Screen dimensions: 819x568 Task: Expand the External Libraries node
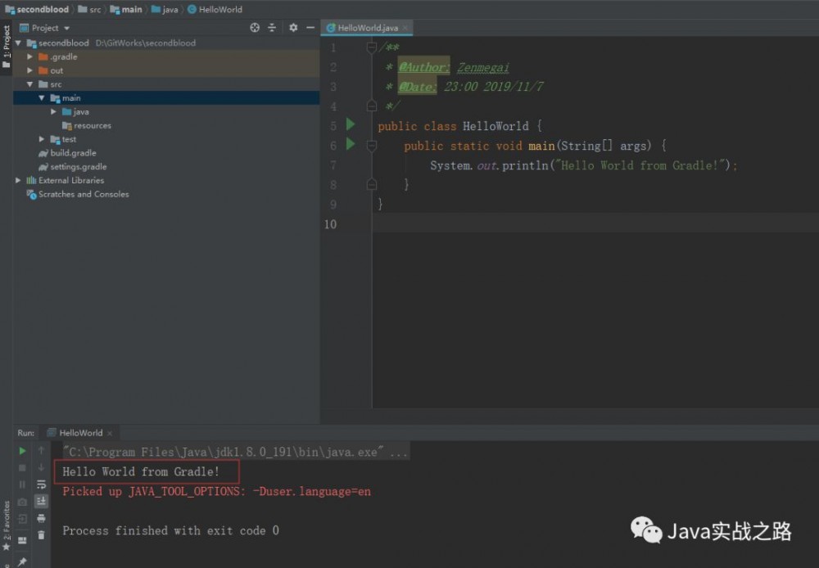[18, 180]
